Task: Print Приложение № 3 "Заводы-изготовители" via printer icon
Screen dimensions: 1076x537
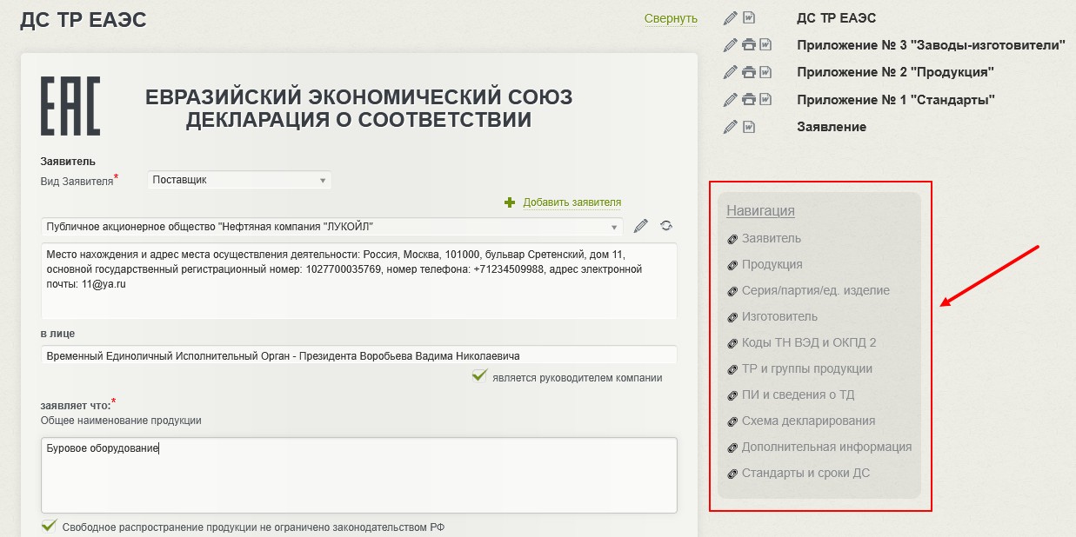Action: [x=748, y=45]
